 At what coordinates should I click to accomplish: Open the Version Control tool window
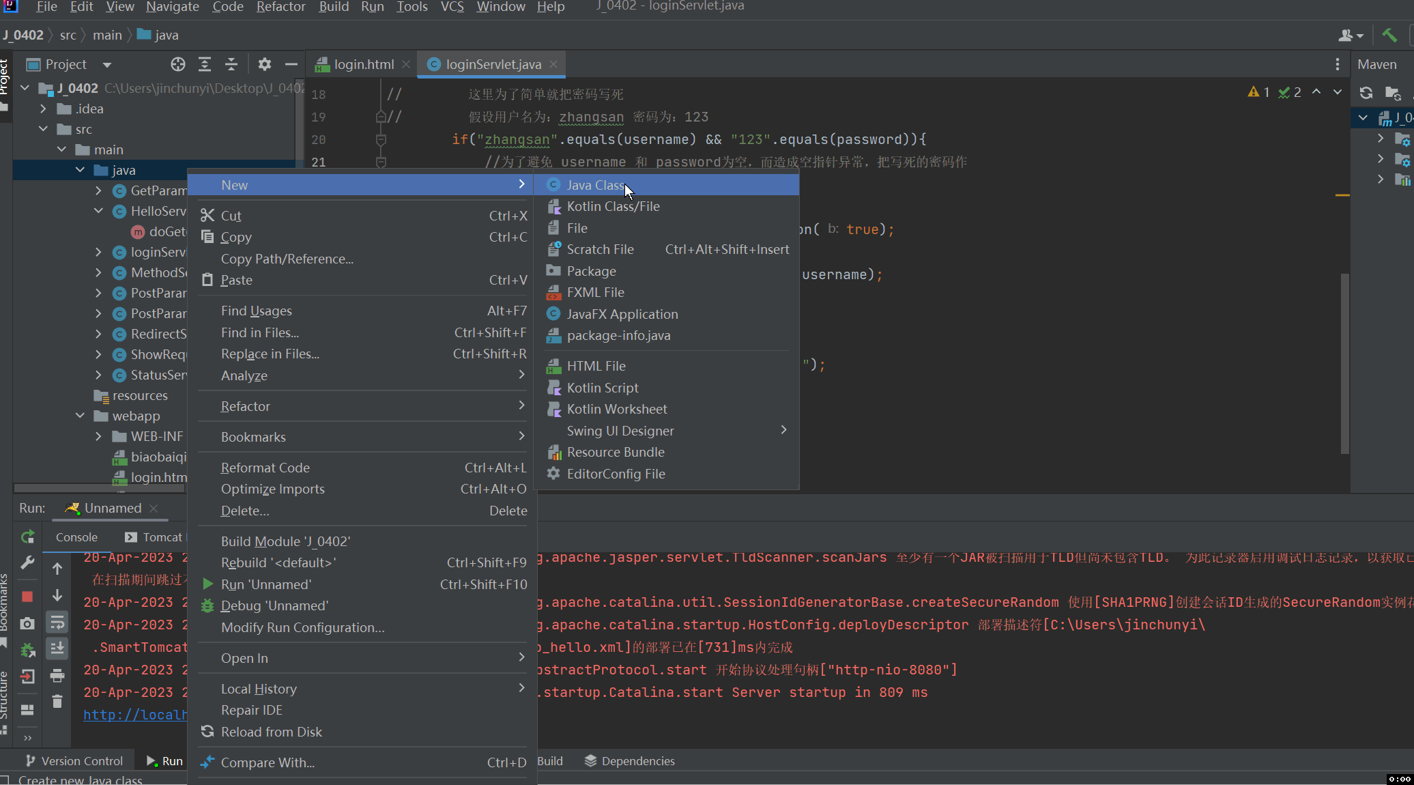click(74, 760)
